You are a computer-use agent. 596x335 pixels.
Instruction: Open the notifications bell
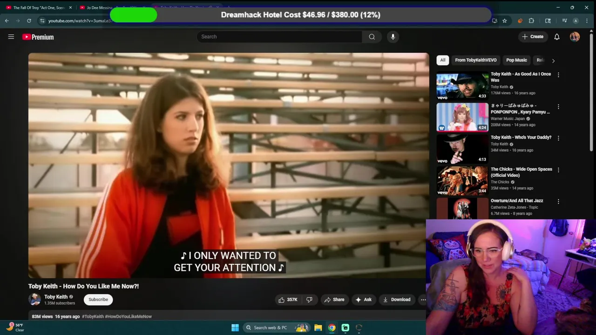[x=557, y=37]
